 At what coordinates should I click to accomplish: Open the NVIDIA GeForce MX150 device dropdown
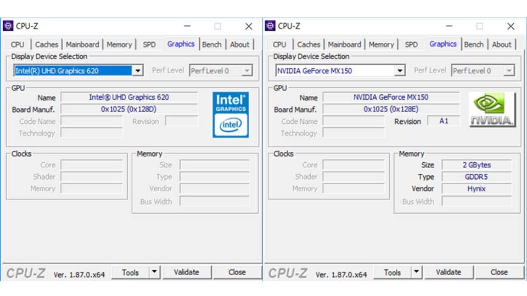pyautogui.click(x=400, y=71)
